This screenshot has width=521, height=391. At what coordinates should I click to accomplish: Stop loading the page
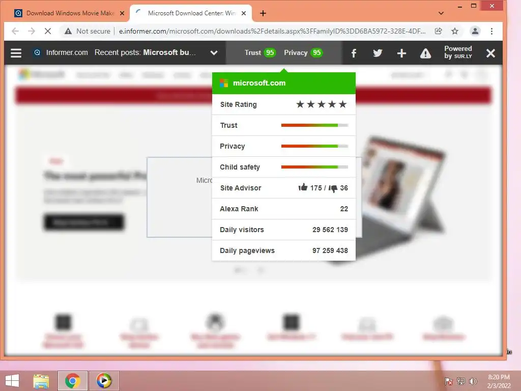[48, 31]
